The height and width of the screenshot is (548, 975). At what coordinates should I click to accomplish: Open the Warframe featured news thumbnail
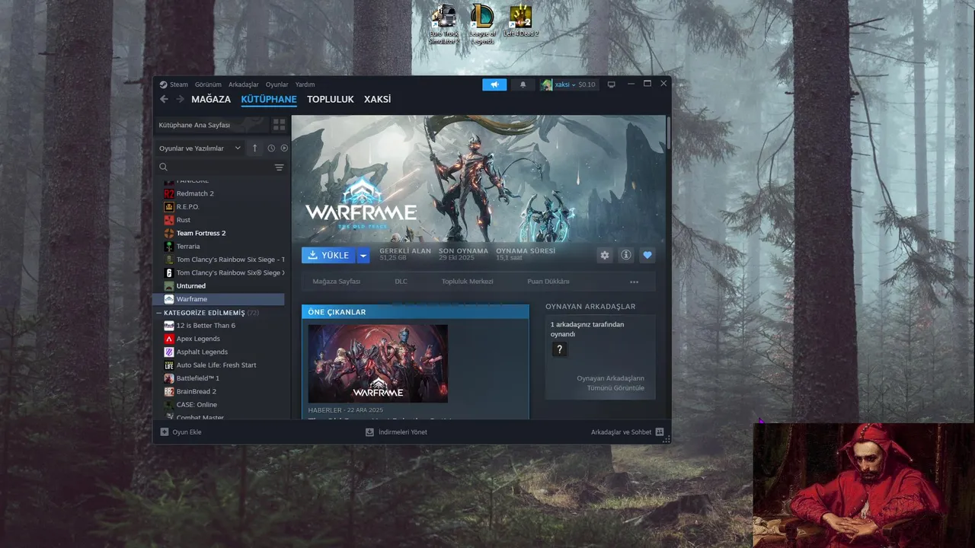(378, 364)
